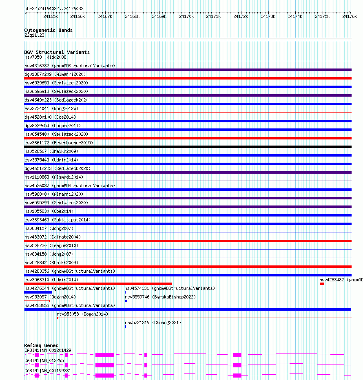Open the dgv1387n209 (Almarri2020) variant
This screenshot has width=363, height=380.
pyautogui.click(x=55, y=74)
